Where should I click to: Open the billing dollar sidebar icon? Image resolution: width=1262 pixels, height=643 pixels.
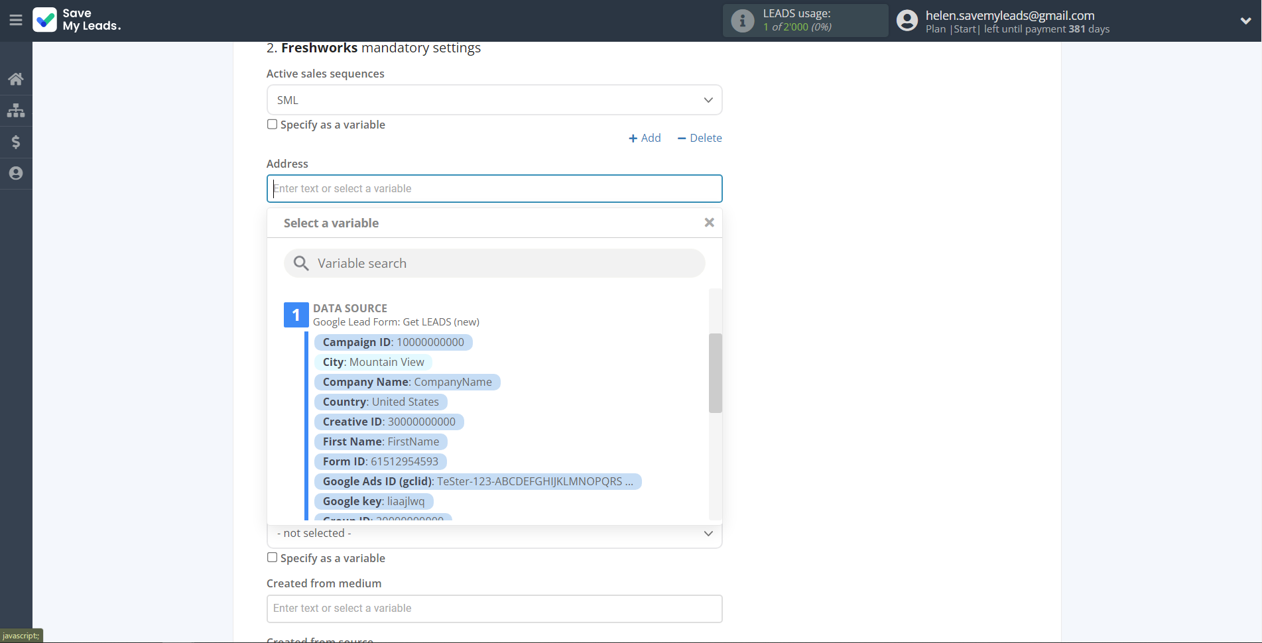pyautogui.click(x=16, y=142)
